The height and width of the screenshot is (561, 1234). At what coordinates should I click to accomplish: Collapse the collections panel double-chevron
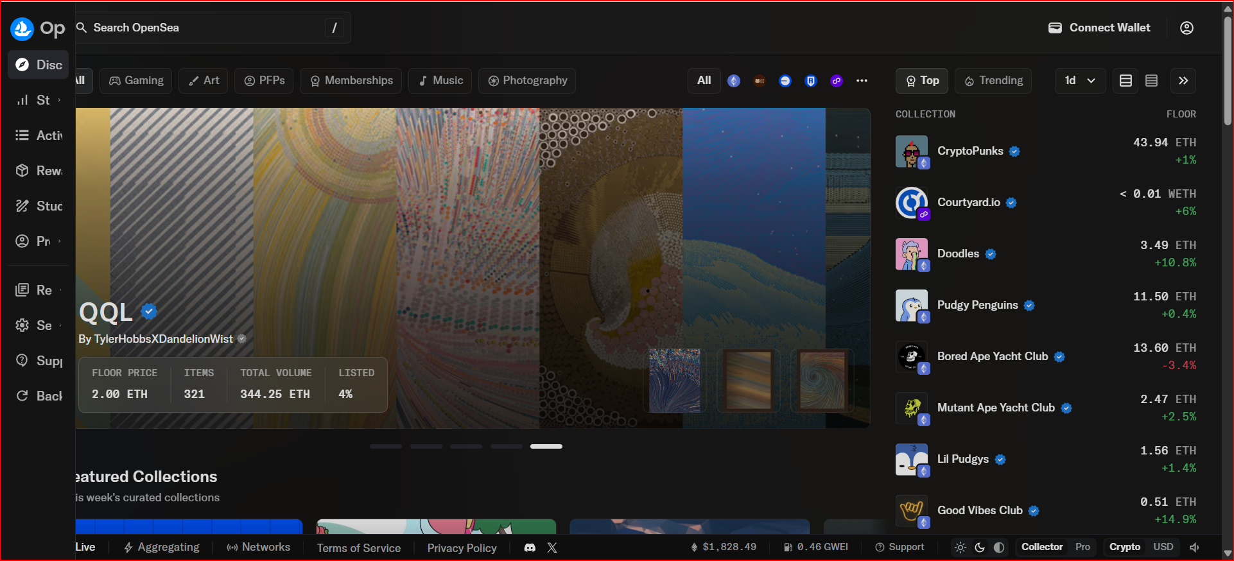click(1183, 81)
